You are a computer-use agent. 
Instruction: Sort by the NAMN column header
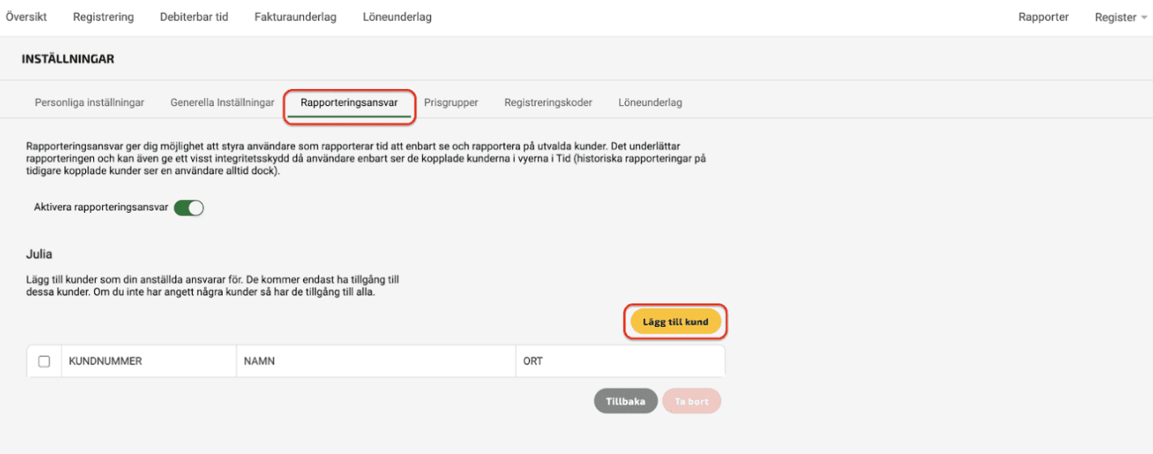click(x=259, y=362)
